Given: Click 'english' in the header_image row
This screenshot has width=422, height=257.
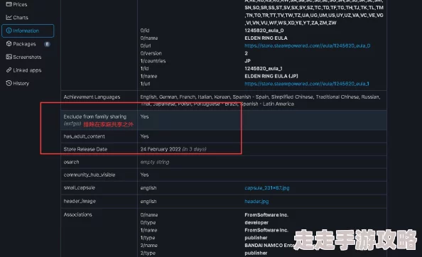Looking at the screenshot, I should point(148,202).
